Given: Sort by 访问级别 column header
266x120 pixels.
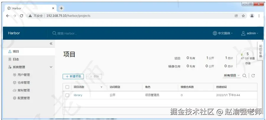Looking at the screenshot, I should click(x=115, y=87).
